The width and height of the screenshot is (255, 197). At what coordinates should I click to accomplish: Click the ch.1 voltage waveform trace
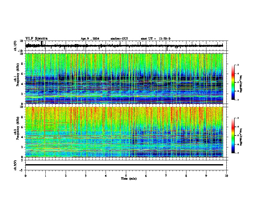coord(124,46)
